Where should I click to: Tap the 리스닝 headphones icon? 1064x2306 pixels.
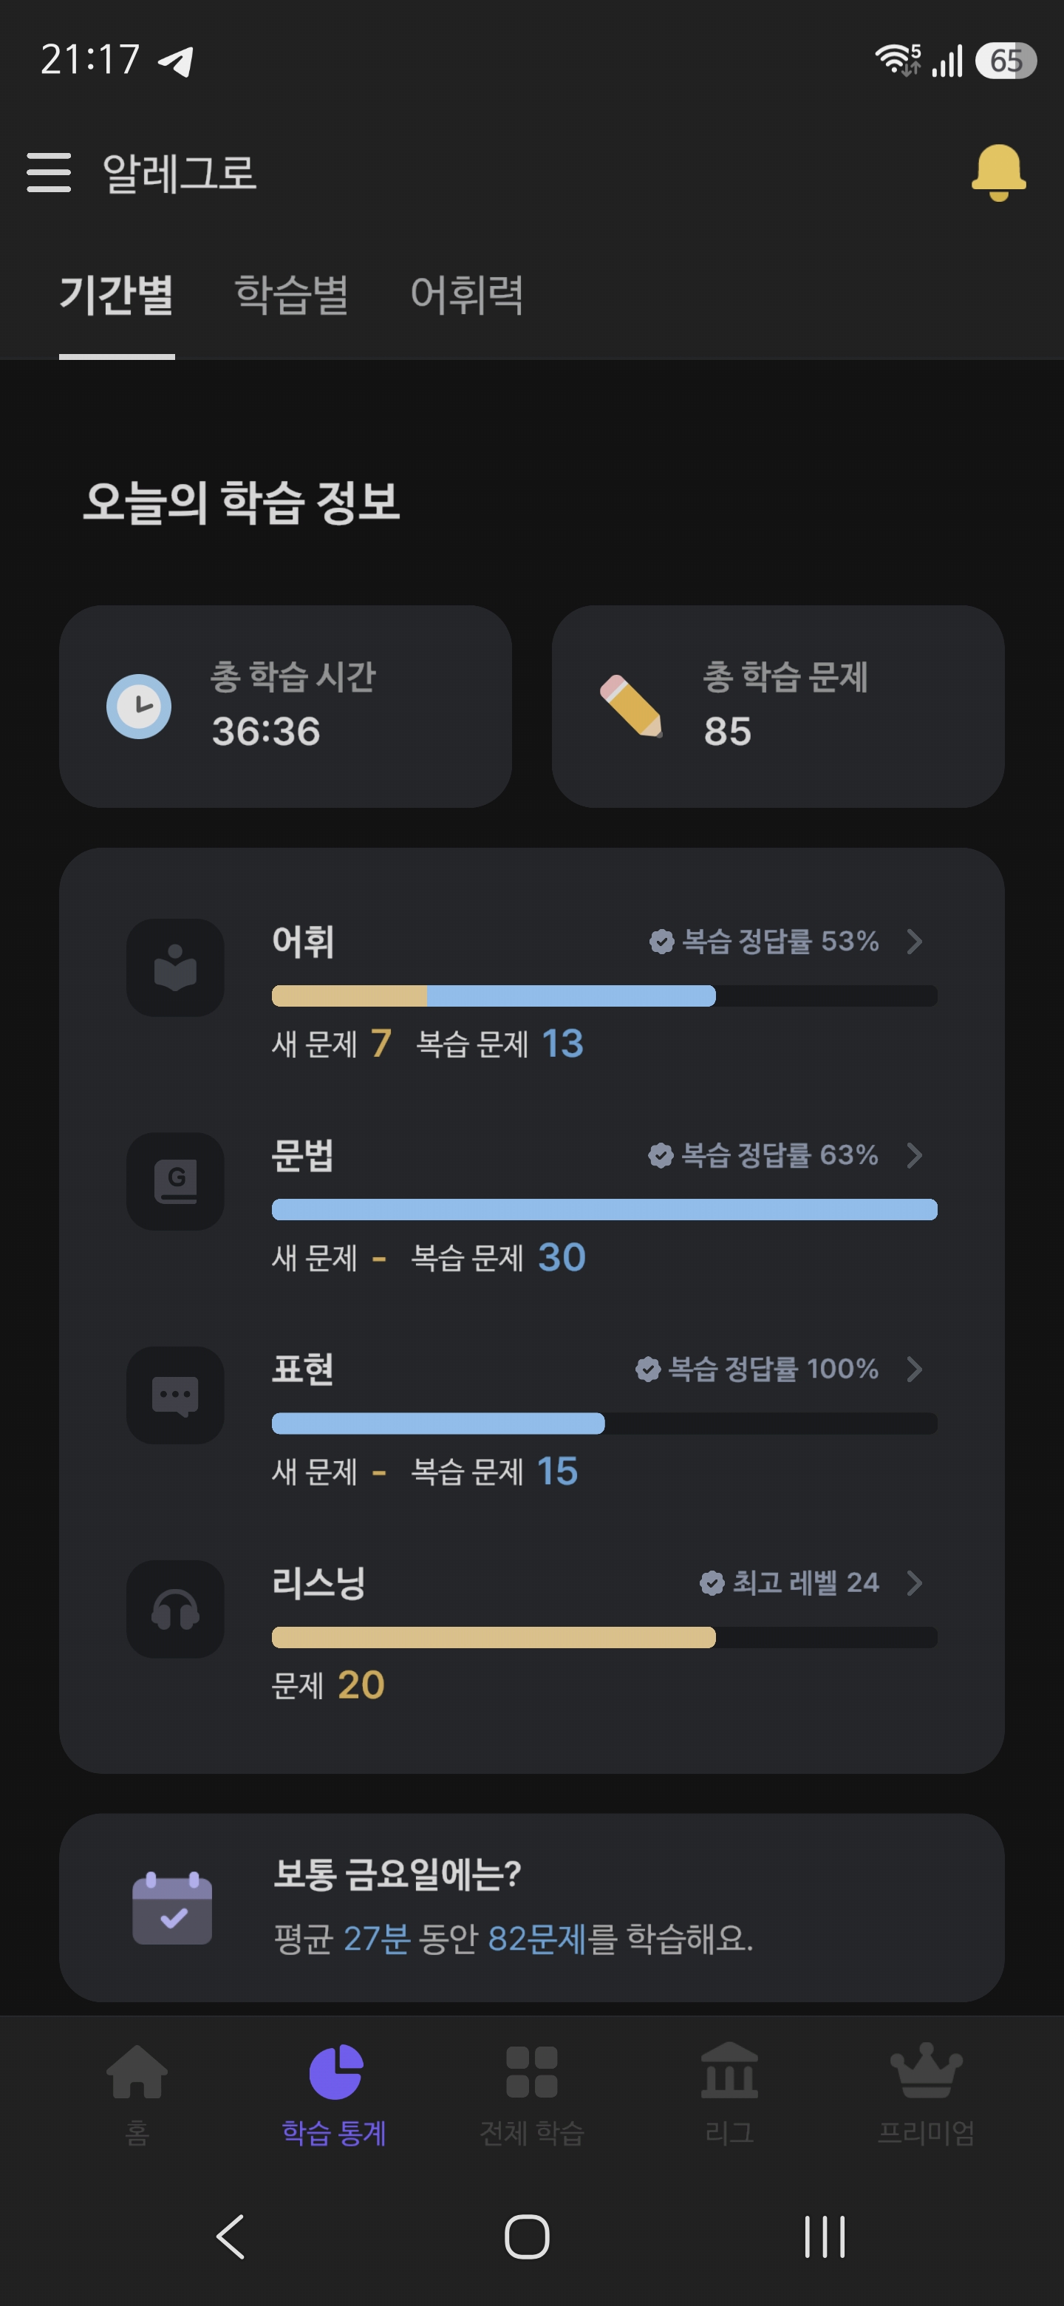(x=175, y=1610)
